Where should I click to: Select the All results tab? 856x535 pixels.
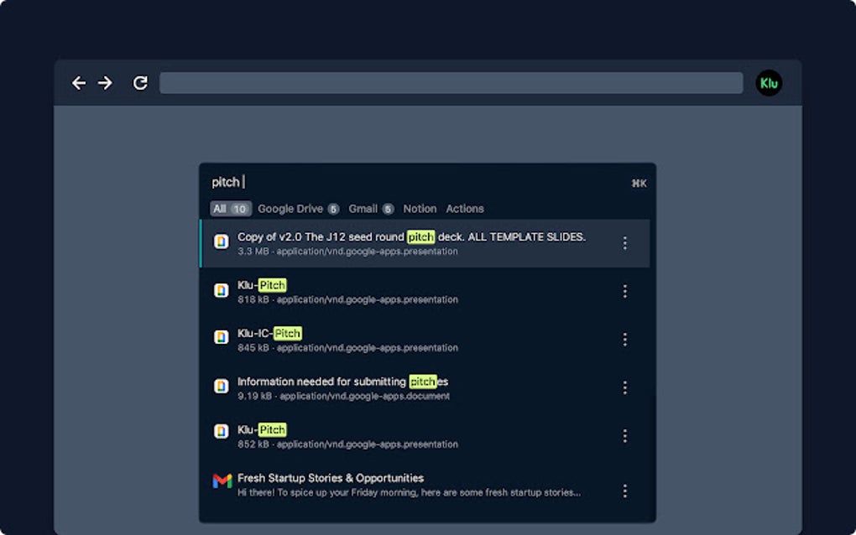(231, 209)
